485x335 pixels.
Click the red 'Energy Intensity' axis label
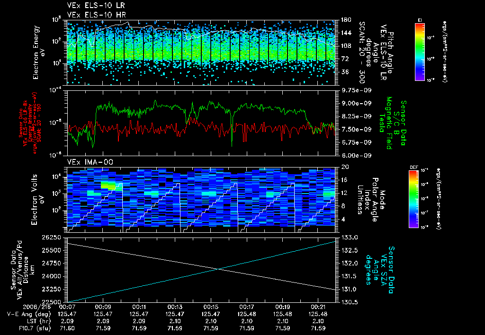pyautogui.click(x=30, y=123)
